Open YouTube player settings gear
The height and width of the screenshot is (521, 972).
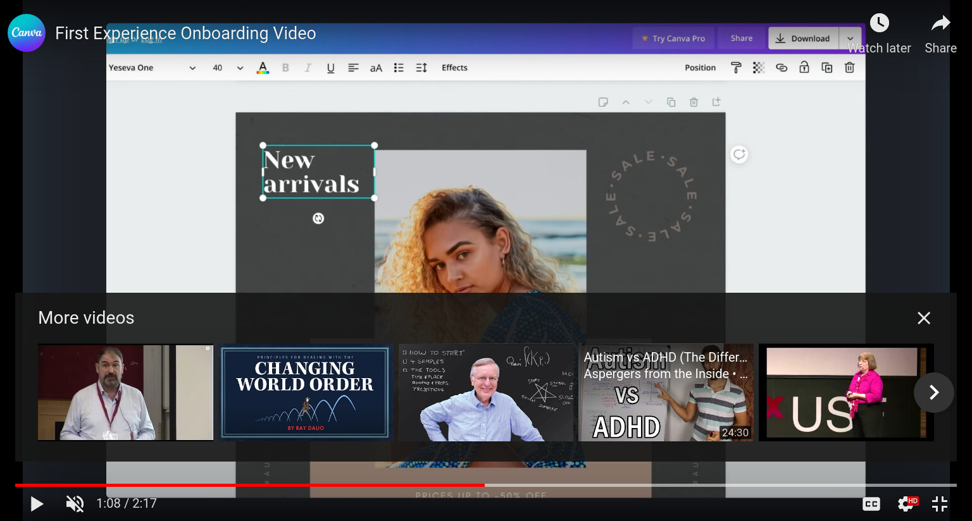click(x=906, y=504)
